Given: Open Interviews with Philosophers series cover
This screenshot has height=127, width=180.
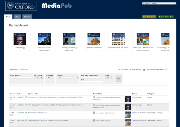Looking at the screenshot, I should pyautogui.click(x=44, y=39).
